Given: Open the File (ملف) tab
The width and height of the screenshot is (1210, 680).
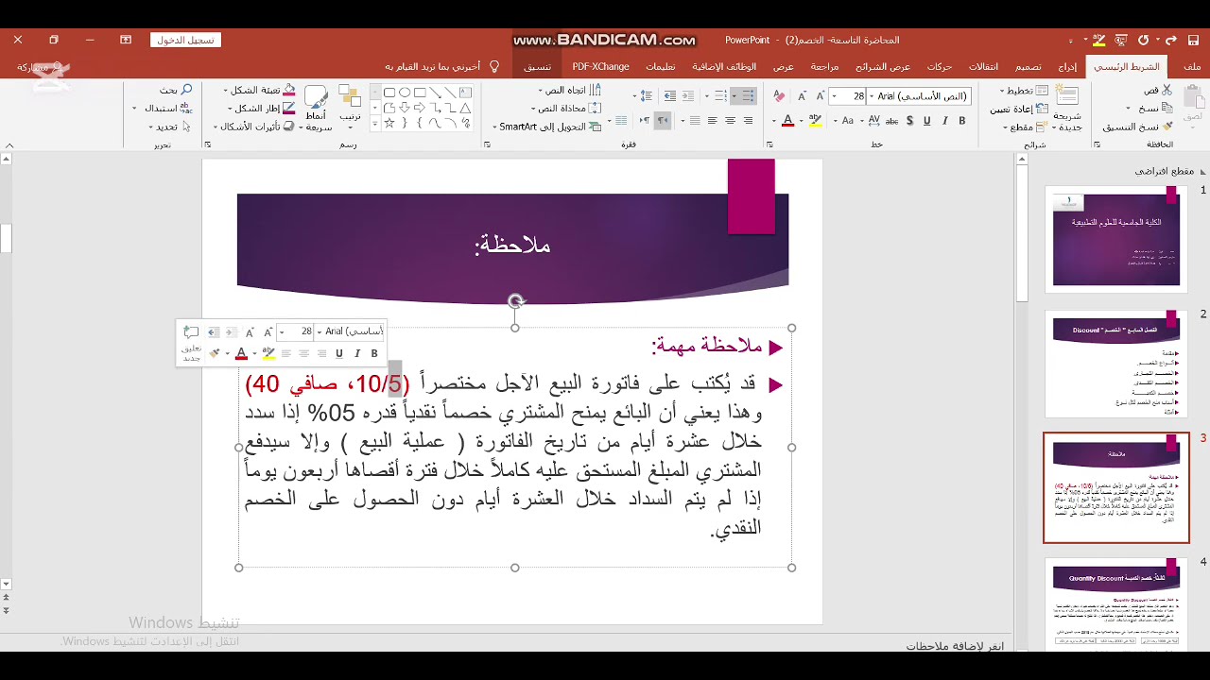Looking at the screenshot, I should 1192,66.
